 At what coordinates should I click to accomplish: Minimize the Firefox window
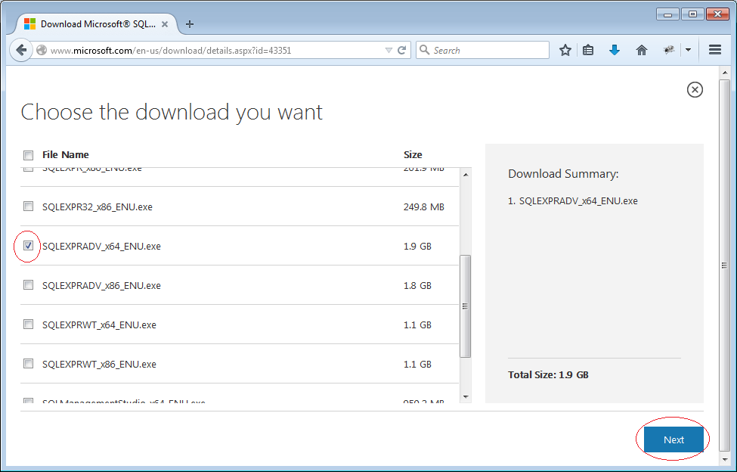point(668,14)
